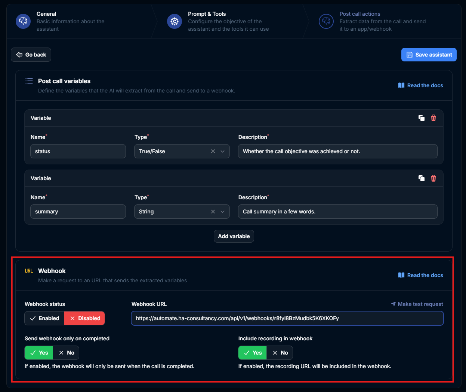Delete the summary variable with the trash icon
The width and height of the screenshot is (466, 392).
pos(433,178)
